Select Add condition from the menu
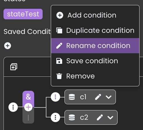 pos(95,15)
